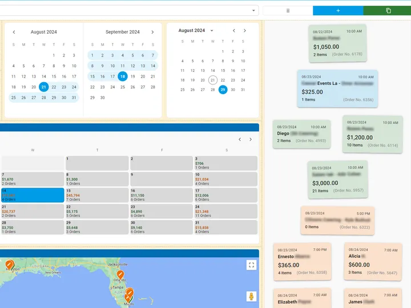Select August 31 in the single calendar

[243, 90]
